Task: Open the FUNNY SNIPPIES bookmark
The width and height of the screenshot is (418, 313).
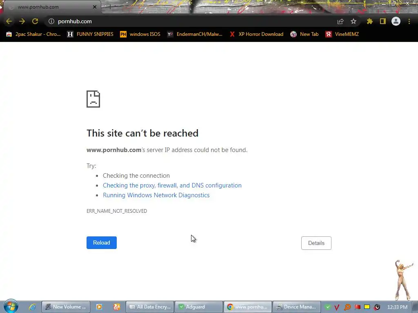Action: [90, 34]
